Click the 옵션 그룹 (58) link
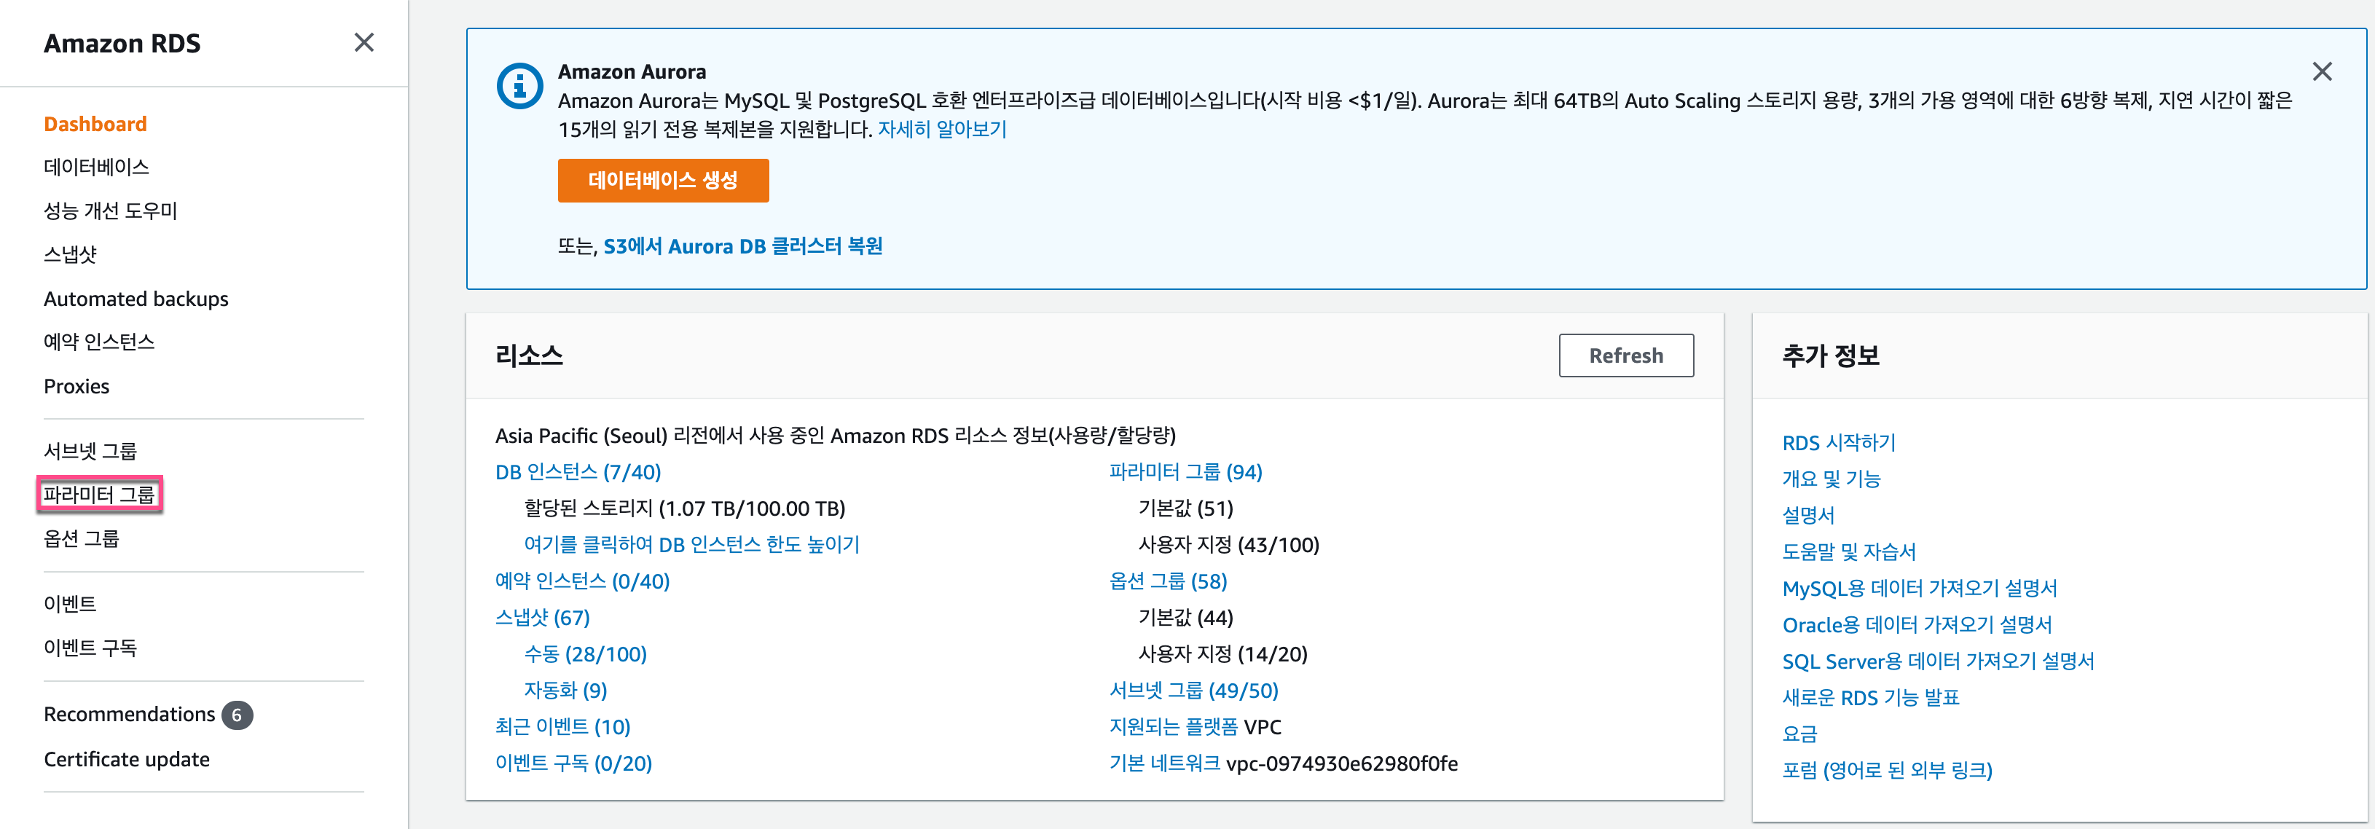 pyautogui.click(x=1167, y=581)
